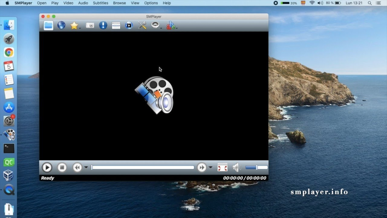Image resolution: width=387 pixels, height=218 pixels.
Task: Click the audio speaker cone toolbar icon
Action: (x=155, y=25)
